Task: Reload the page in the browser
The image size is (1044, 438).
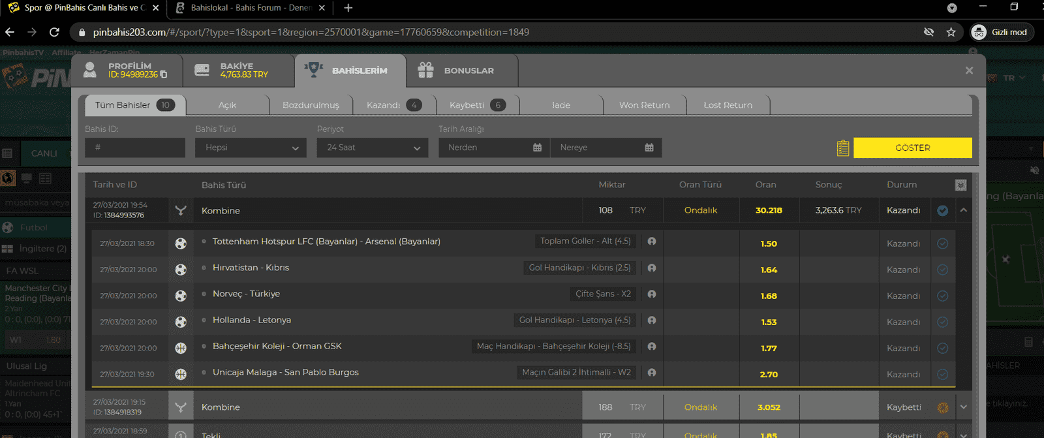Action: (x=54, y=32)
